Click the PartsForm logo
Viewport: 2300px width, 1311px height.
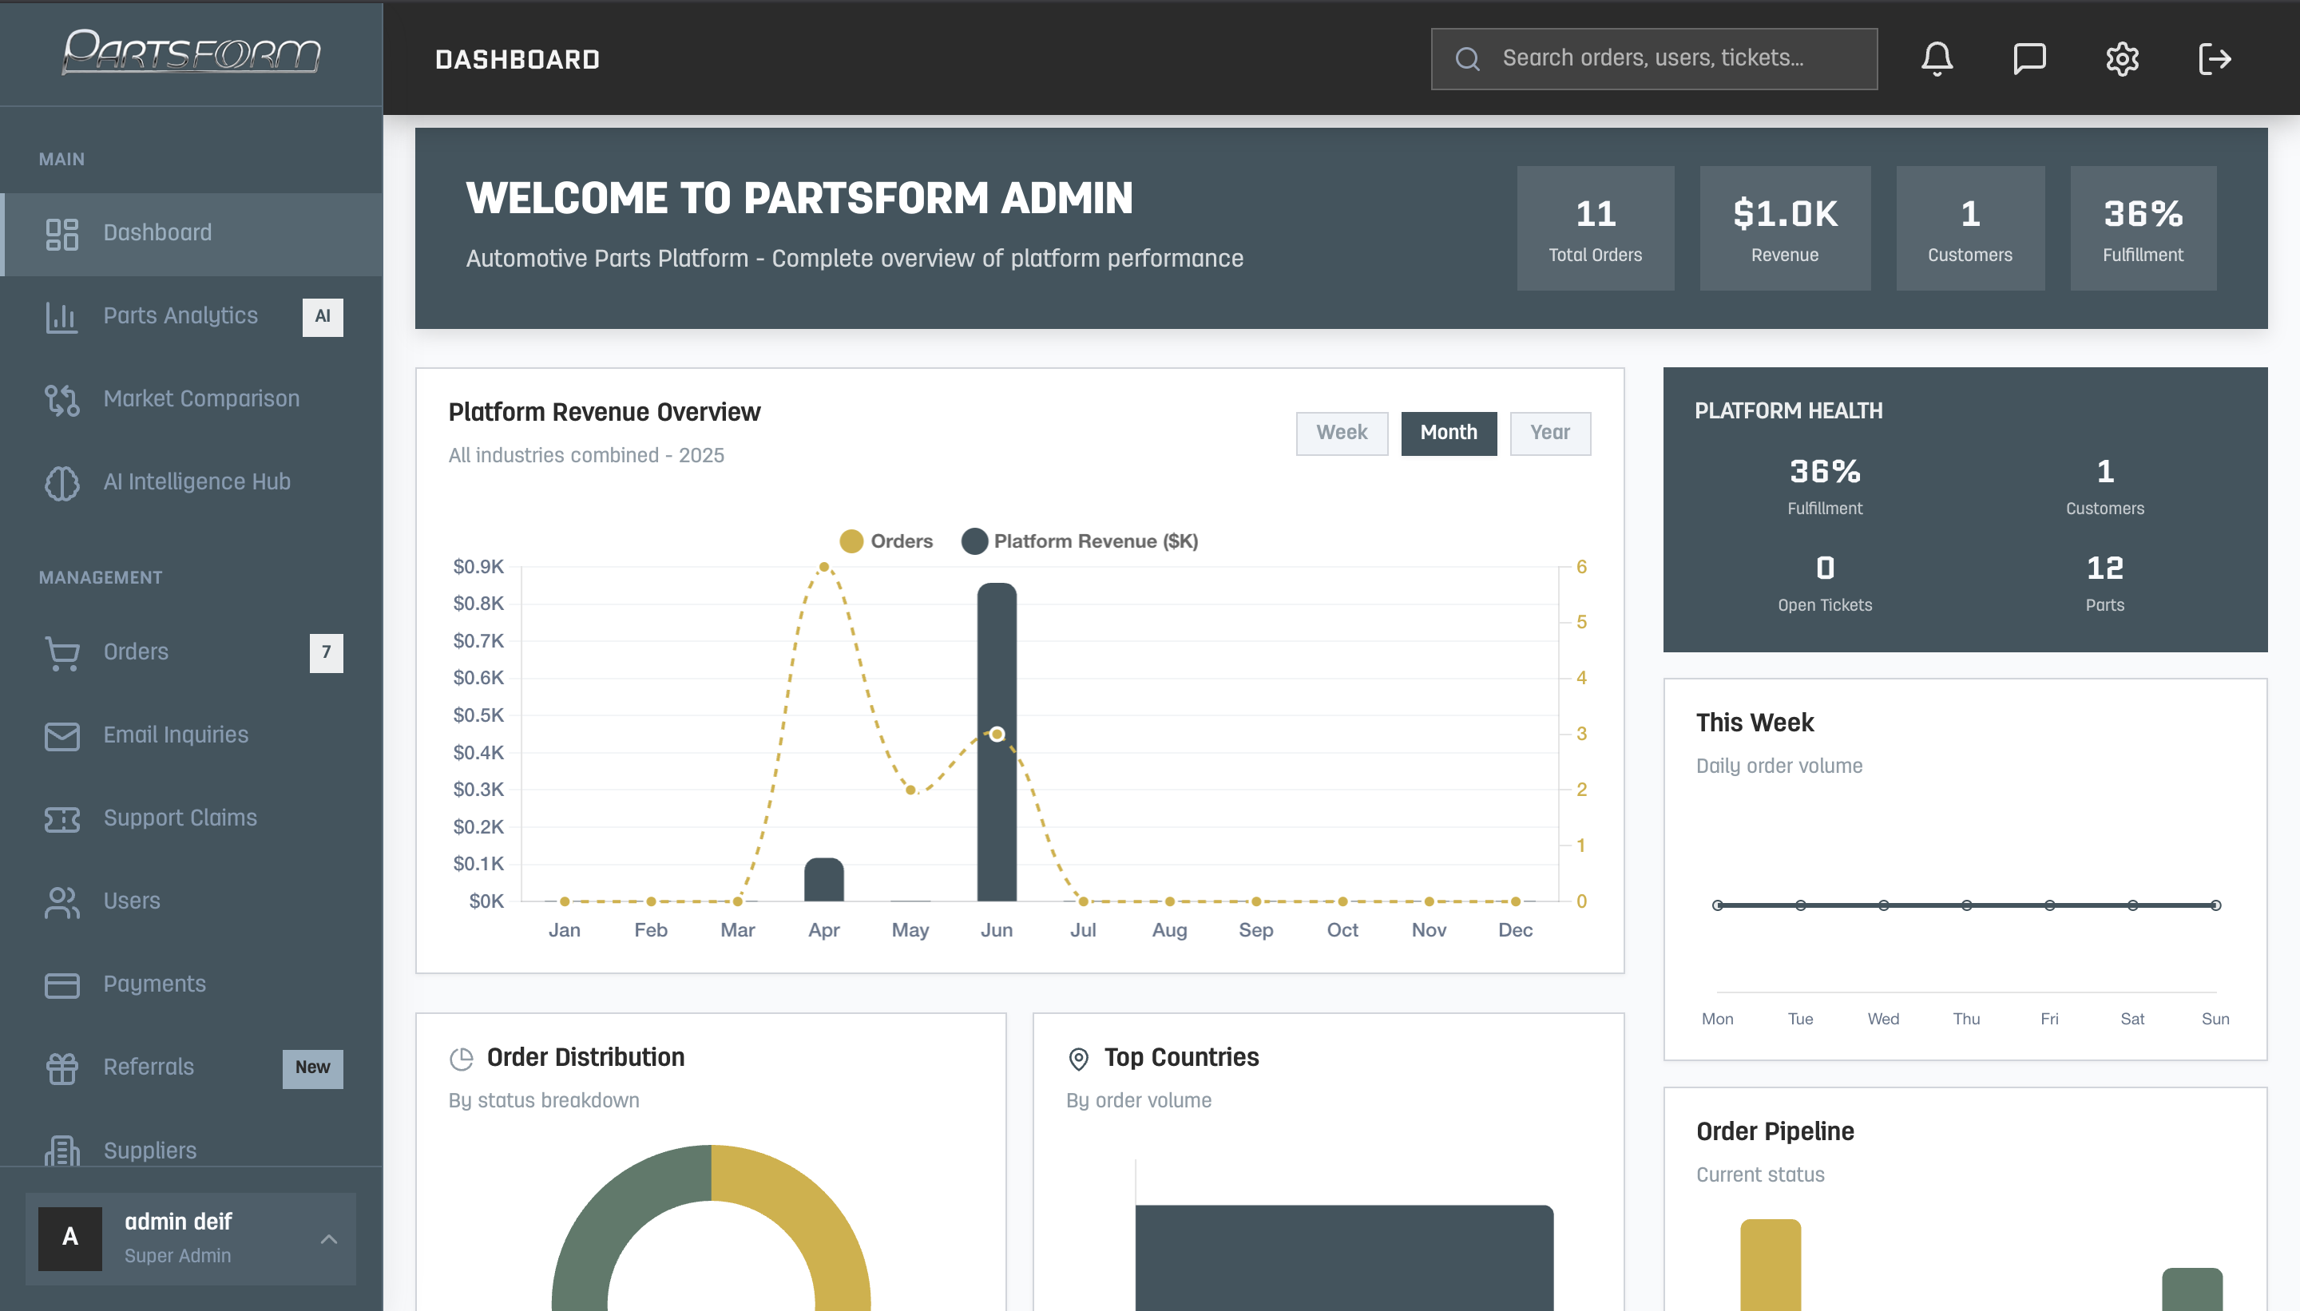point(191,51)
